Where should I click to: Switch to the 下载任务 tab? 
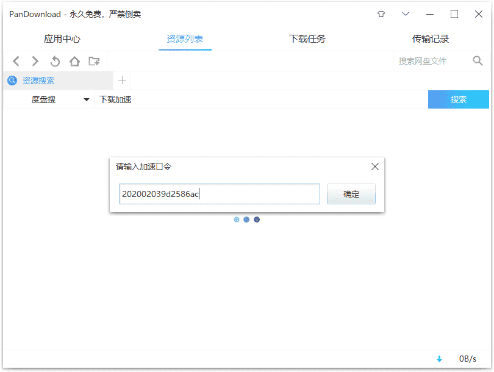click(307, 39)
